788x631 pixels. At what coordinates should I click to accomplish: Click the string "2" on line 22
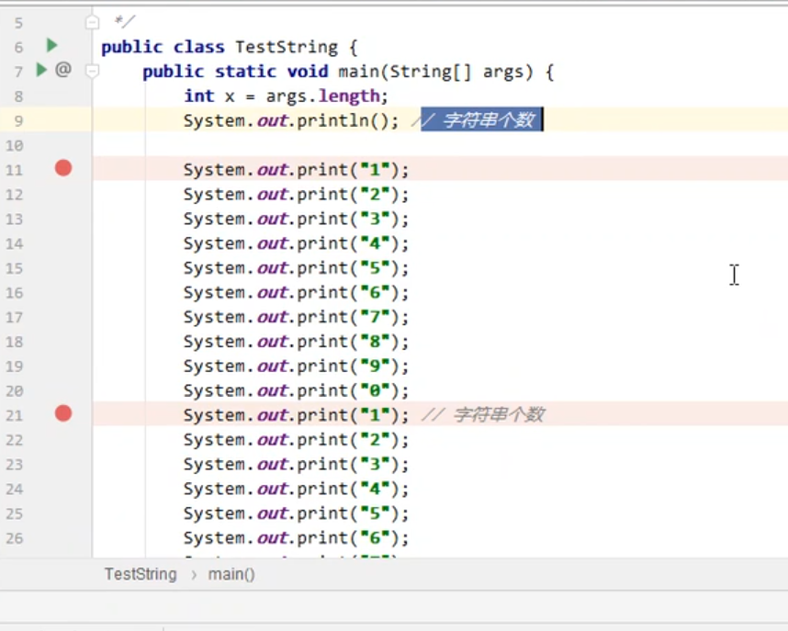coord(375,439)
